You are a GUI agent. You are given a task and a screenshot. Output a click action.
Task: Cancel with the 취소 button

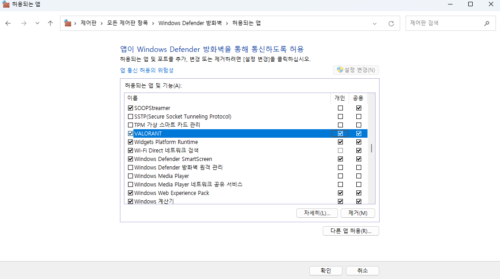(362, 271)
